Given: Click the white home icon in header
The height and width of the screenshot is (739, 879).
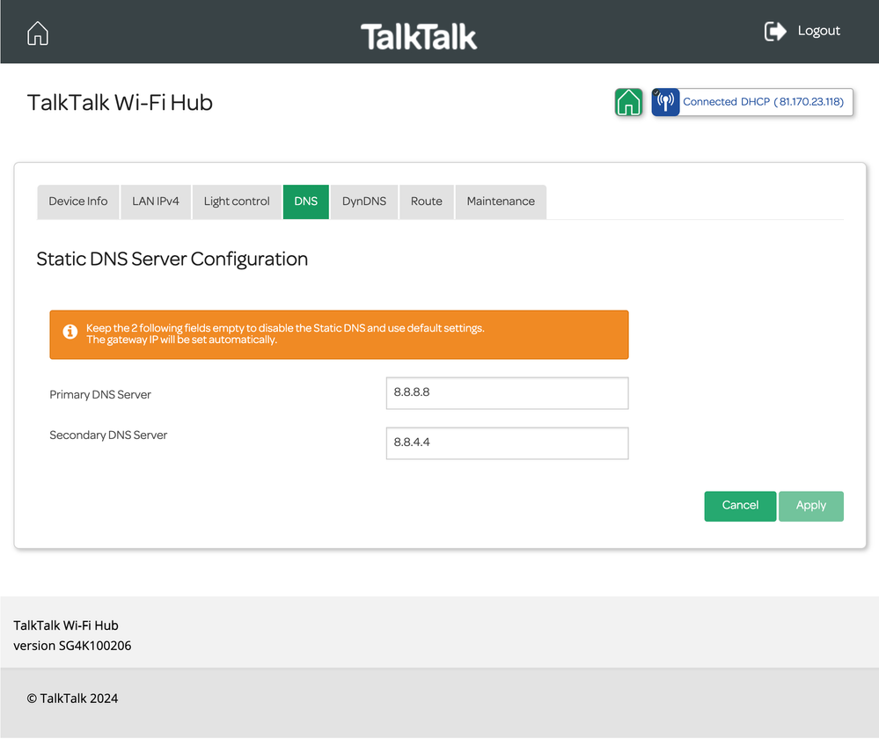Looking at the screenshot, I should tap(38, 33).
